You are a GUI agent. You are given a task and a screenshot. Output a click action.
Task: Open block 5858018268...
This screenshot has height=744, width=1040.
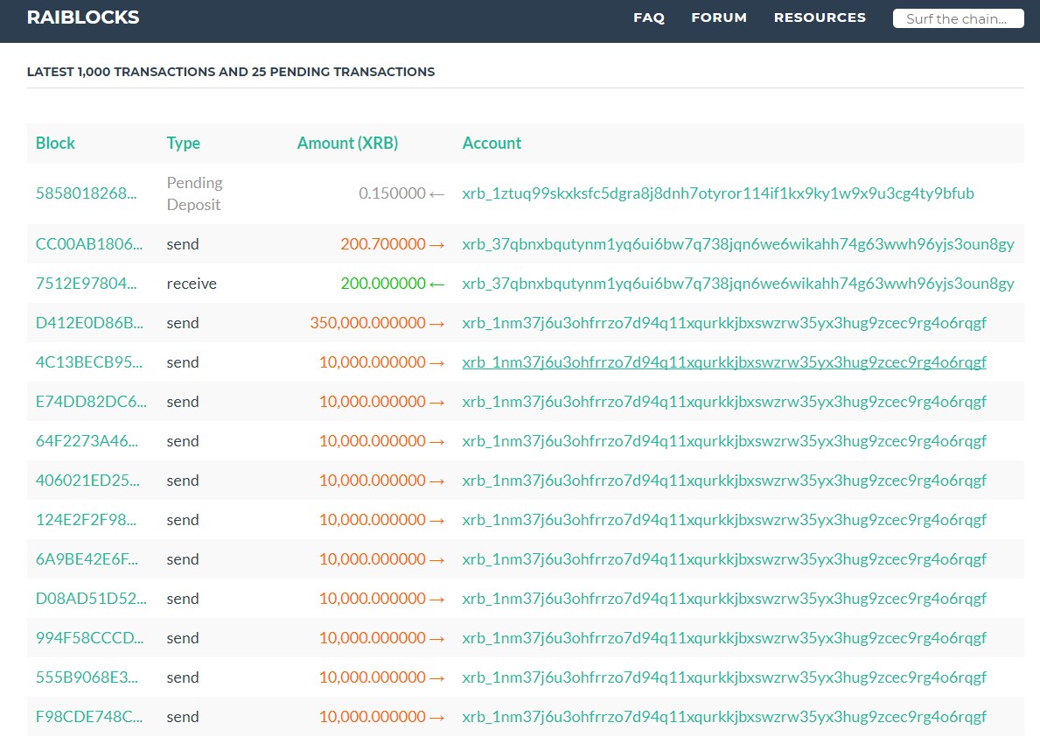tap(87, 193)
